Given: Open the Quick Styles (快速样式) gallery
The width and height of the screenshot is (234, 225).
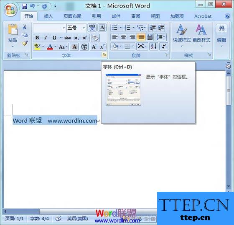Looking at the screenshot, I should pyautogui.click(x=182, y=36).
